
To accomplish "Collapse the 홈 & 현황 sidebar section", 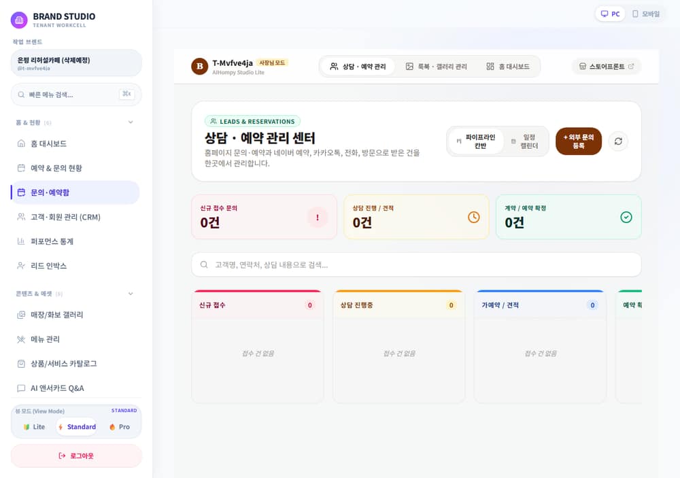I will coord(131,122).
